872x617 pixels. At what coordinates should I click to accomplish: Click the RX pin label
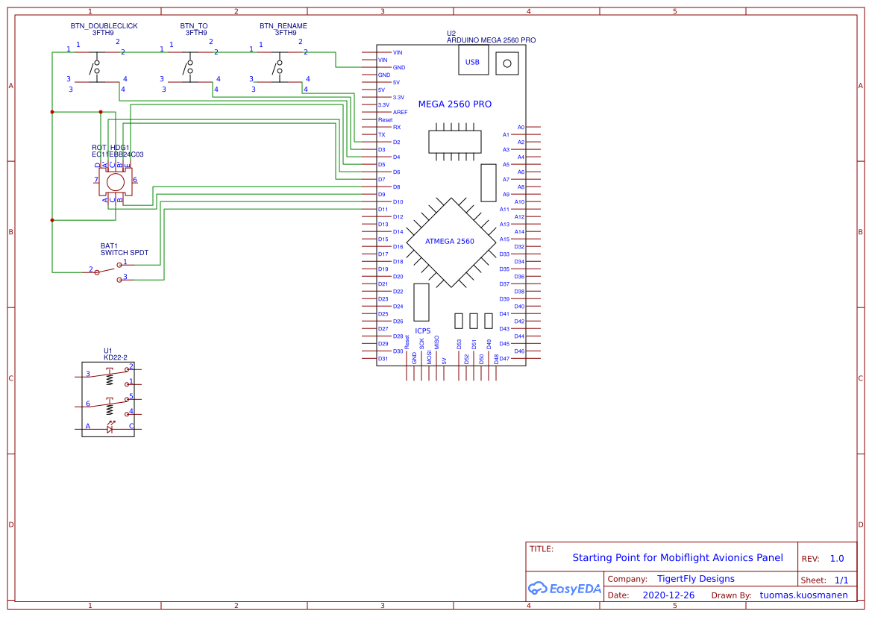tap(397, 128)
